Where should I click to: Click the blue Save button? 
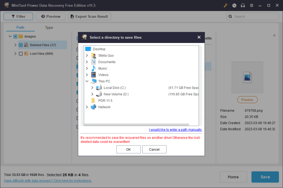[x=265, y=177]
